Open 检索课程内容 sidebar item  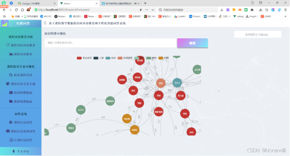21,75
